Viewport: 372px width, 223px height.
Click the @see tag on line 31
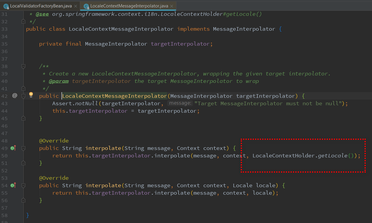click(x=42, y=14)
